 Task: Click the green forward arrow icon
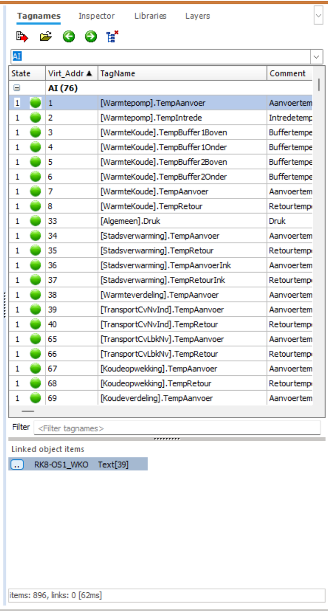(91, 36)
